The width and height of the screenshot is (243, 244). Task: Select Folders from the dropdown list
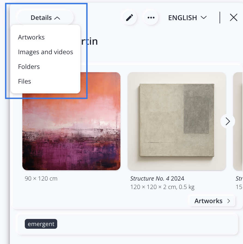(29, 67)
